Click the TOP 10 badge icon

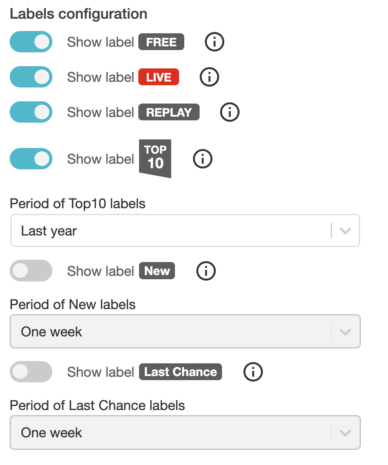[x=155, y=158]
